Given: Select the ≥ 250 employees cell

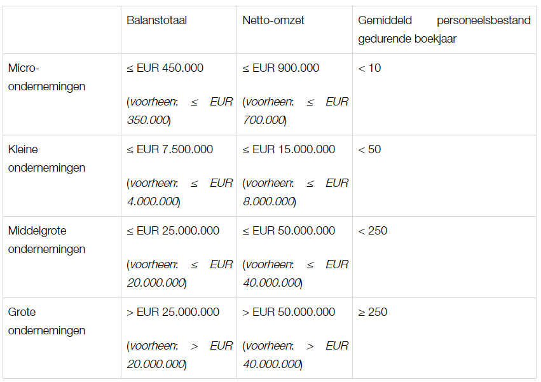Looking at the screenshot, I should point(373,312).
